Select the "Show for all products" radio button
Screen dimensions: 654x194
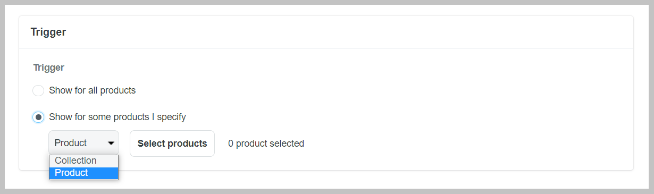click(x=38, y=91)
